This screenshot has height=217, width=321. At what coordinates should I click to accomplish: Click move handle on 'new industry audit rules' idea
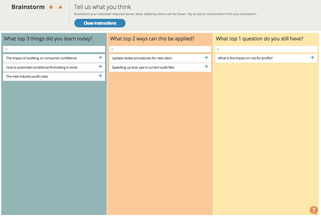(x=100, y=76)
